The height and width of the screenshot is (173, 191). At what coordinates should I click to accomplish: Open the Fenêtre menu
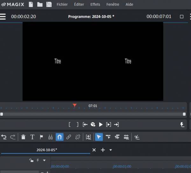pos(113,4)
